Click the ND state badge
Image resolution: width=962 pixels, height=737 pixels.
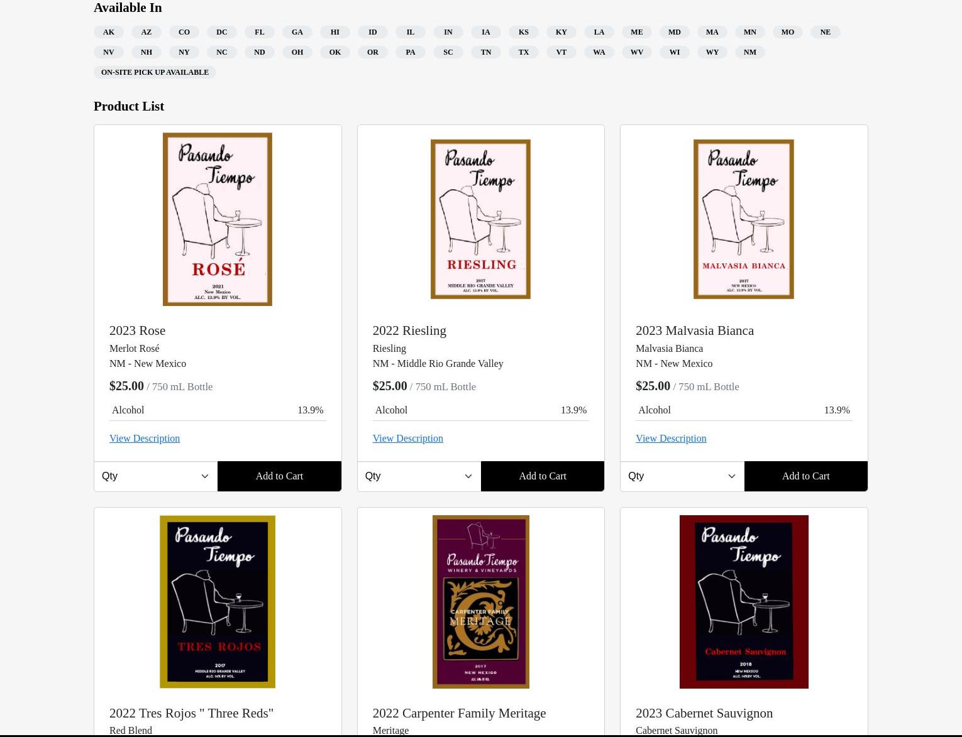click(260, 52)
